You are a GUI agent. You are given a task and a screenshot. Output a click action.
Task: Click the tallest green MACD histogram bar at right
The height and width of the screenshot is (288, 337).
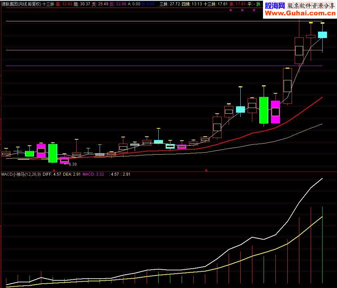pyautogui.click(x=322, y=245)
